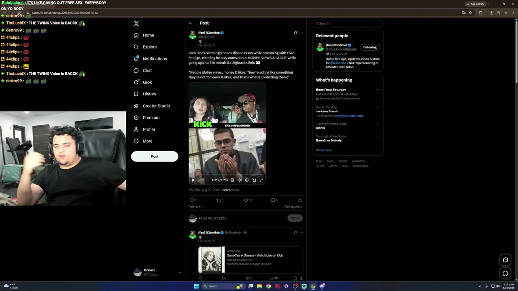Open the Windows Start menu
This screenshot has width=518, height=291.
196,286
